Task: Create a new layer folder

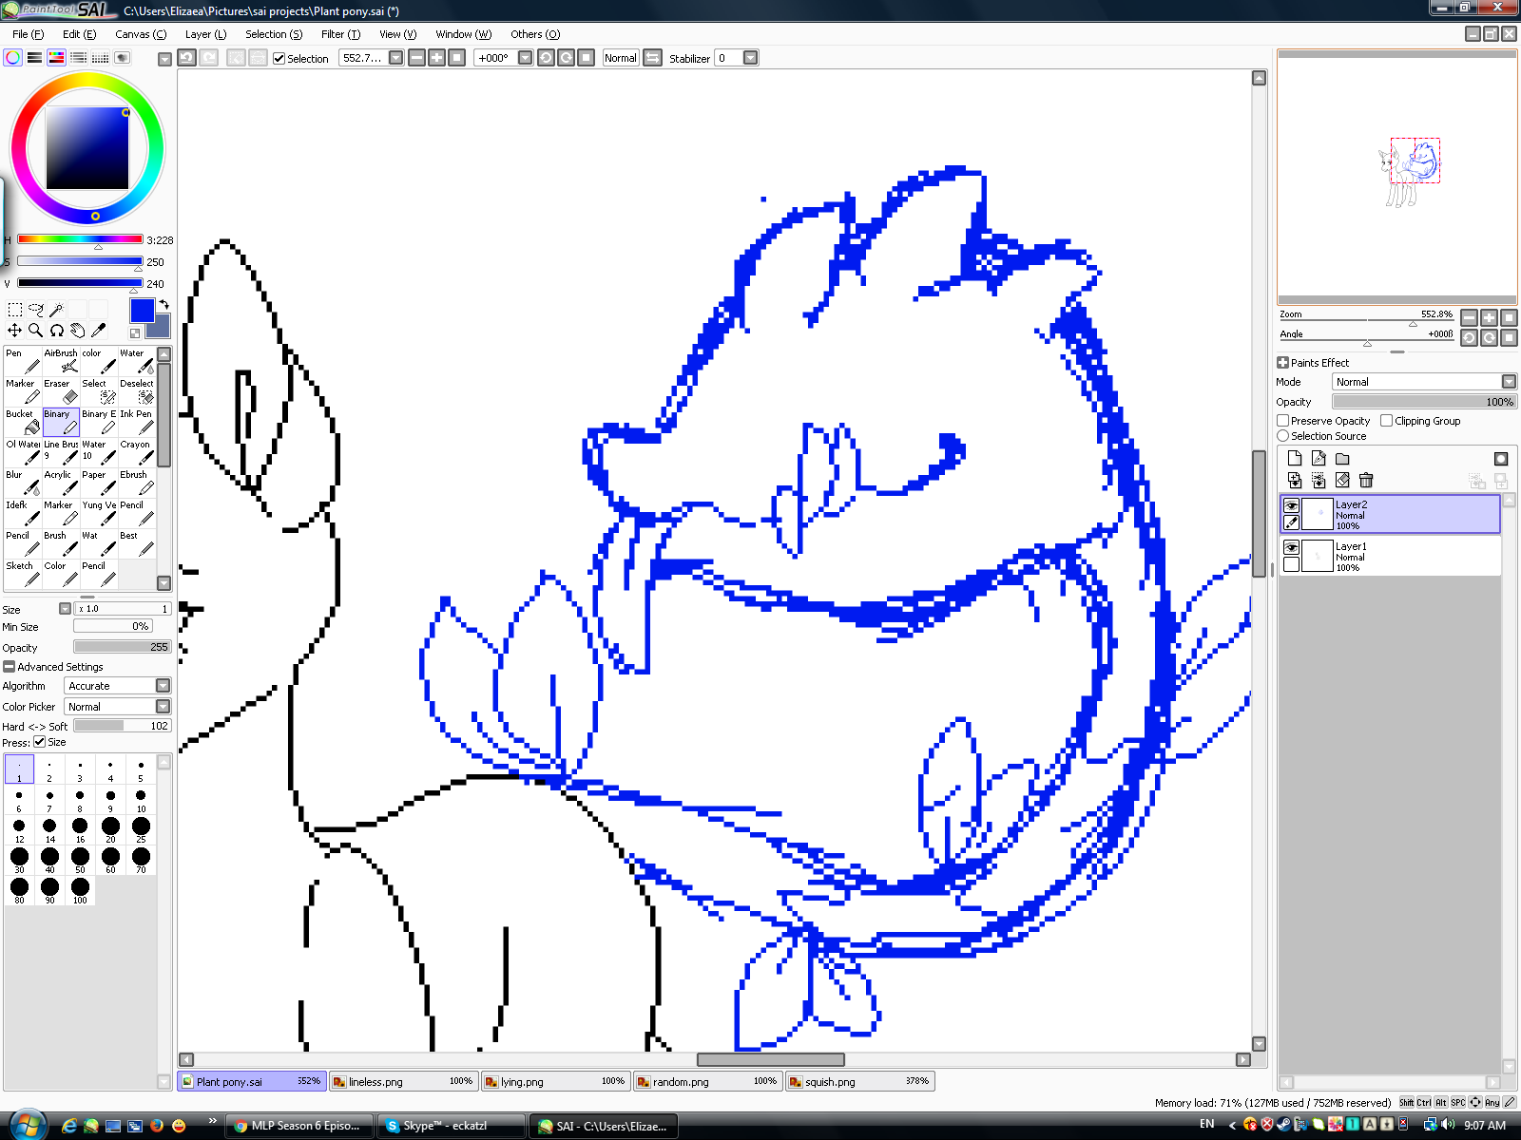Action: (1342, 459)
